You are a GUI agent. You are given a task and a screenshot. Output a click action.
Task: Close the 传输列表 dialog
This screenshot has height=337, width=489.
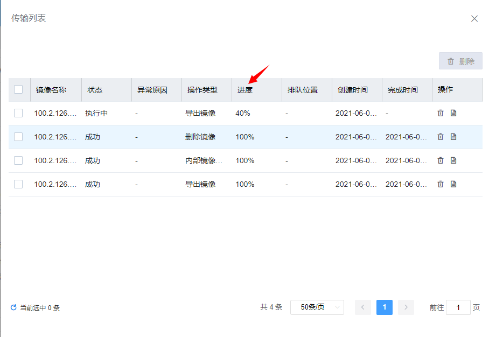(x=474, y=18)
